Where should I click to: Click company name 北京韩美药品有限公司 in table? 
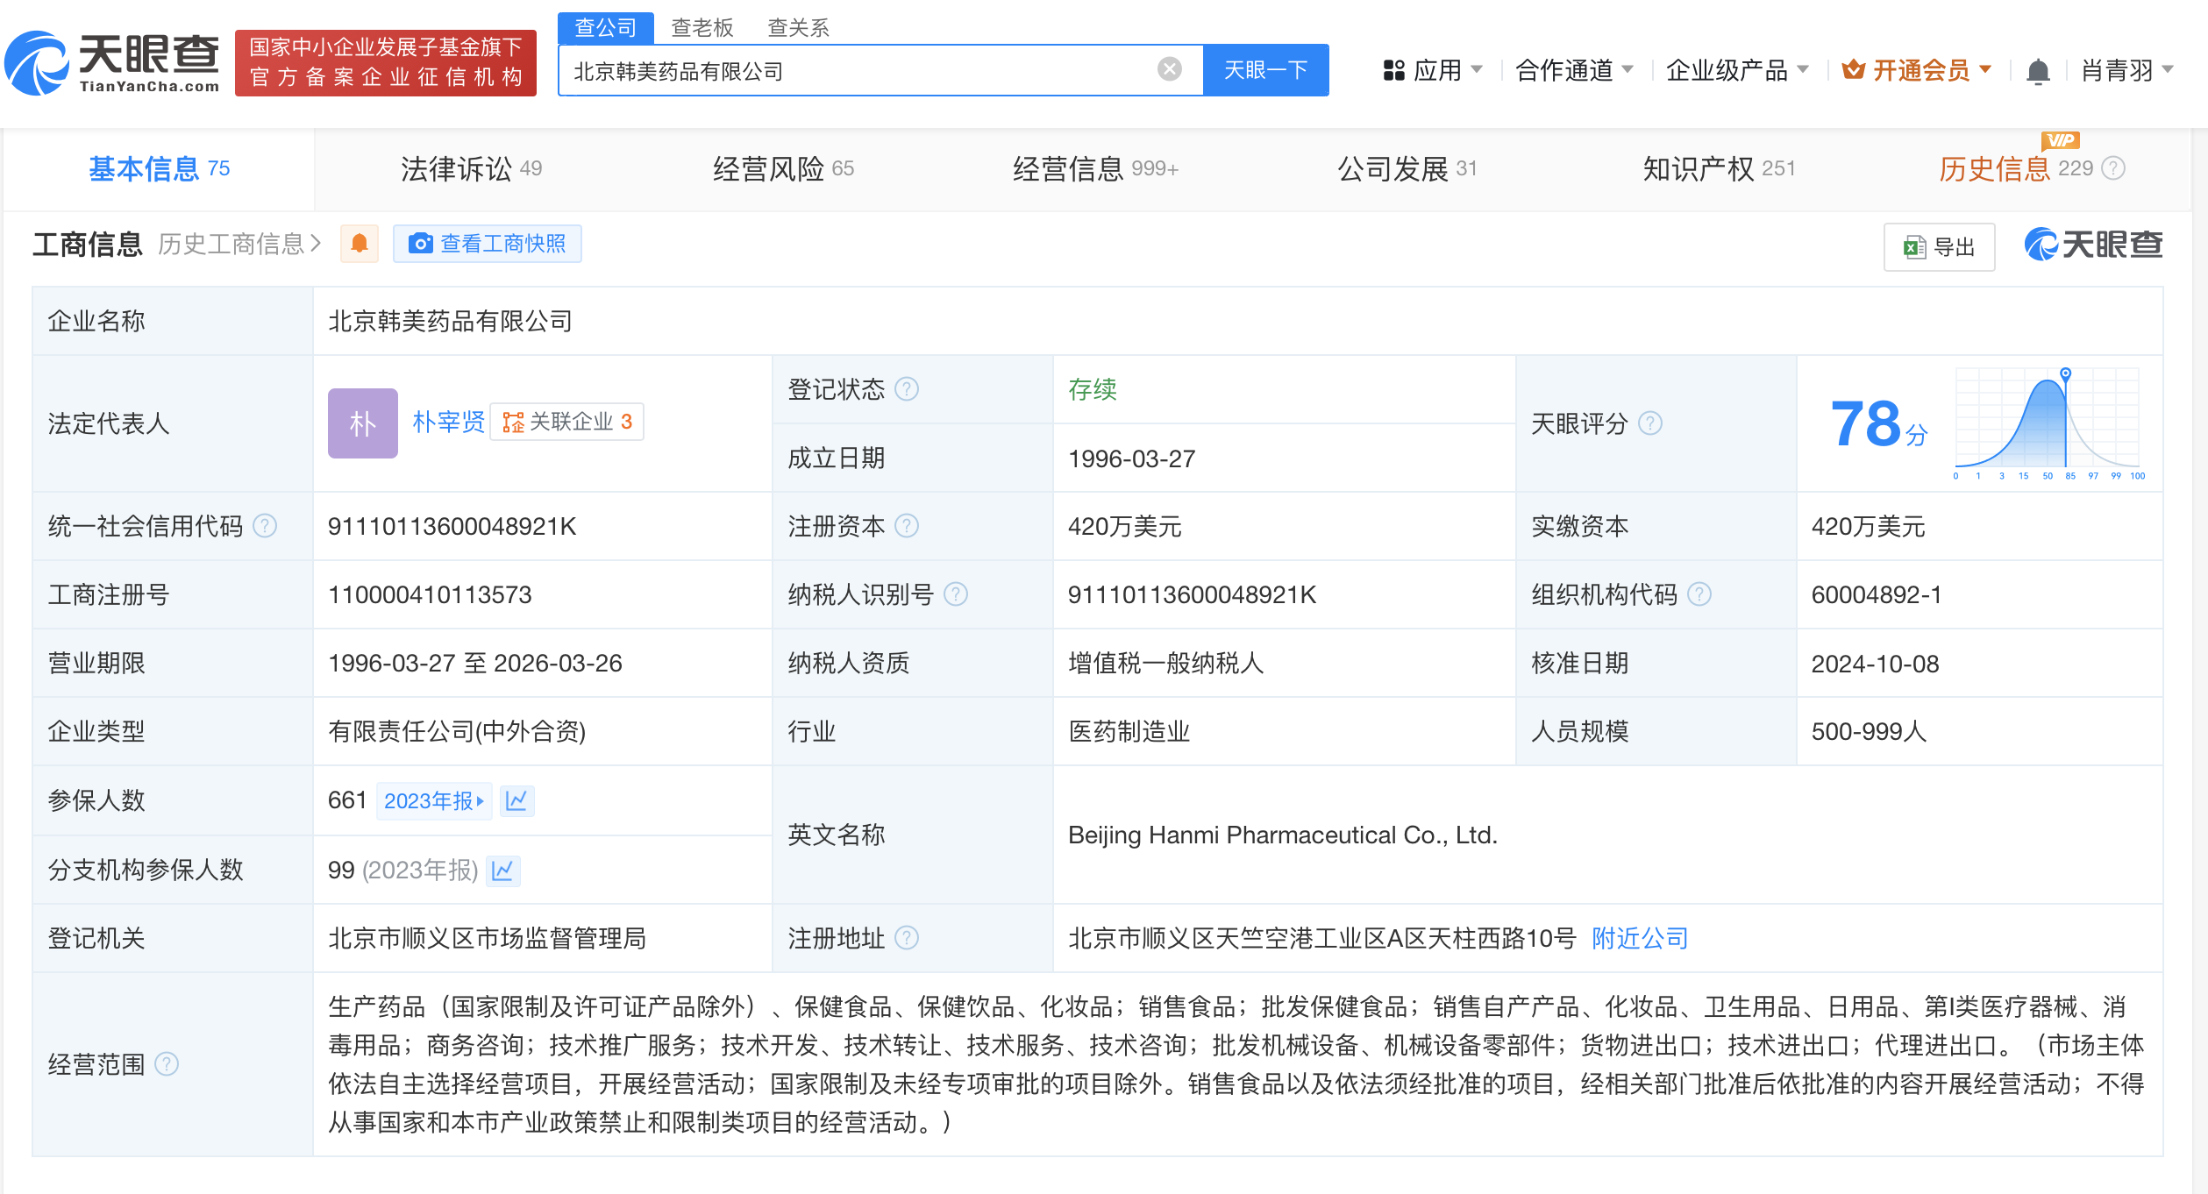[x=450, y=321]
